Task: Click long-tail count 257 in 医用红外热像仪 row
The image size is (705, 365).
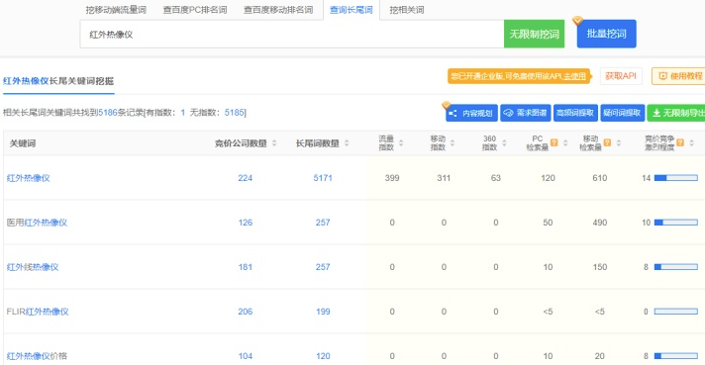Action: tap(323, 223)
